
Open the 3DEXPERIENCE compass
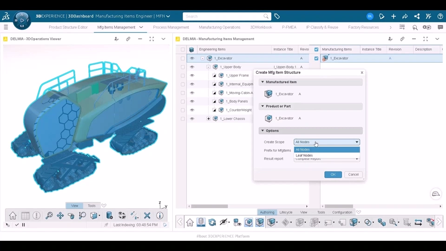click(22, 20)
